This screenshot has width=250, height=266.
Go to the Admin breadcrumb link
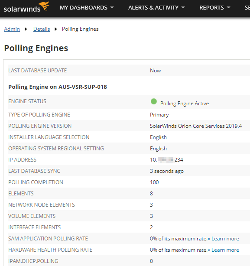point(12,29)
